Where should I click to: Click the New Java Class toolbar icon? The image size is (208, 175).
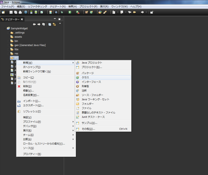(91, 12)
